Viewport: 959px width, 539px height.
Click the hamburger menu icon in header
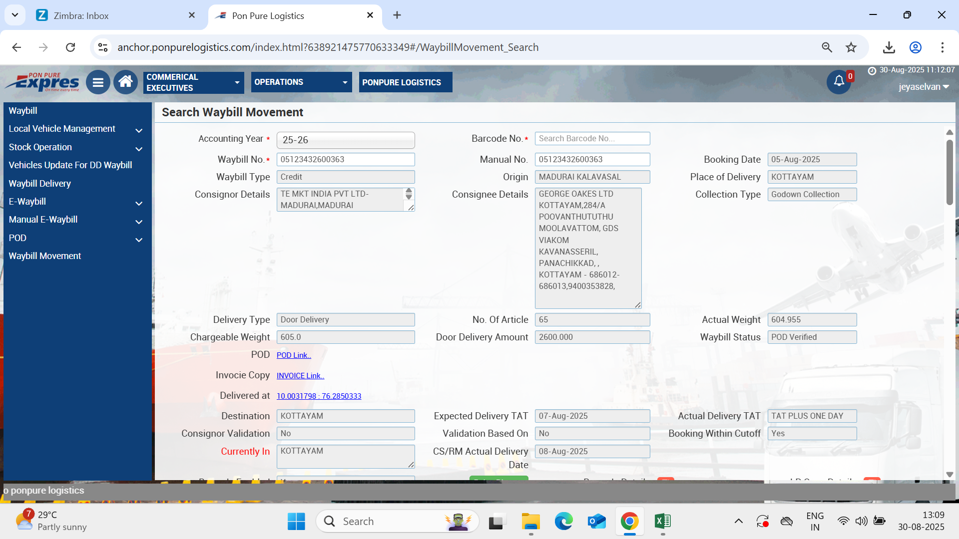pyautogui.click(x=98, y=82)
